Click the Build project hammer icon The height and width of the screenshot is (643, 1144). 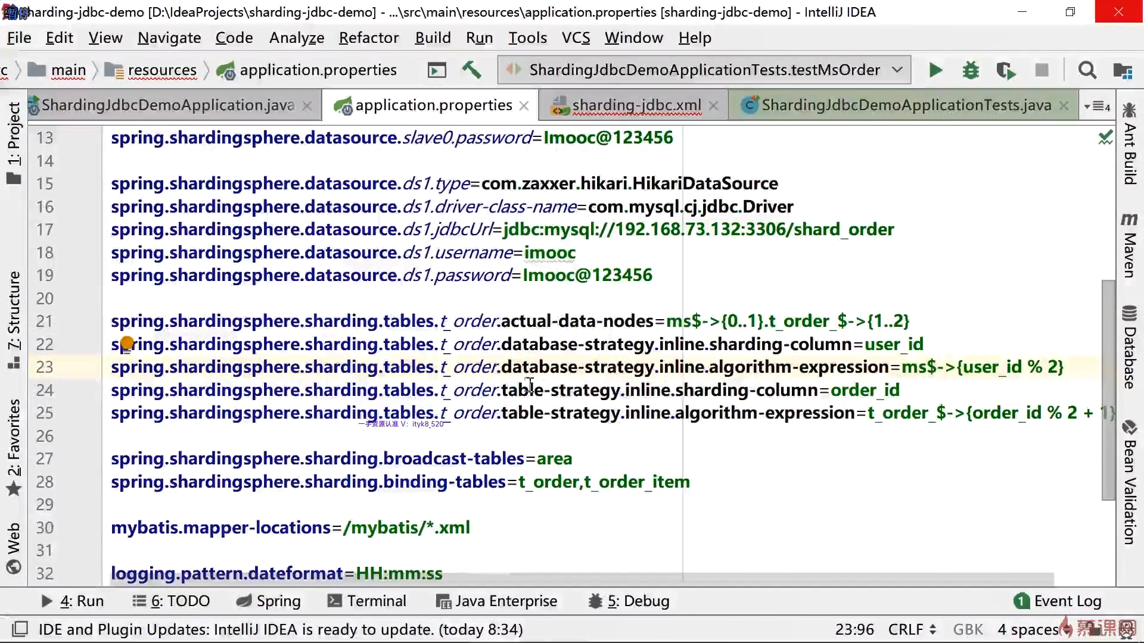coord(471,70)
